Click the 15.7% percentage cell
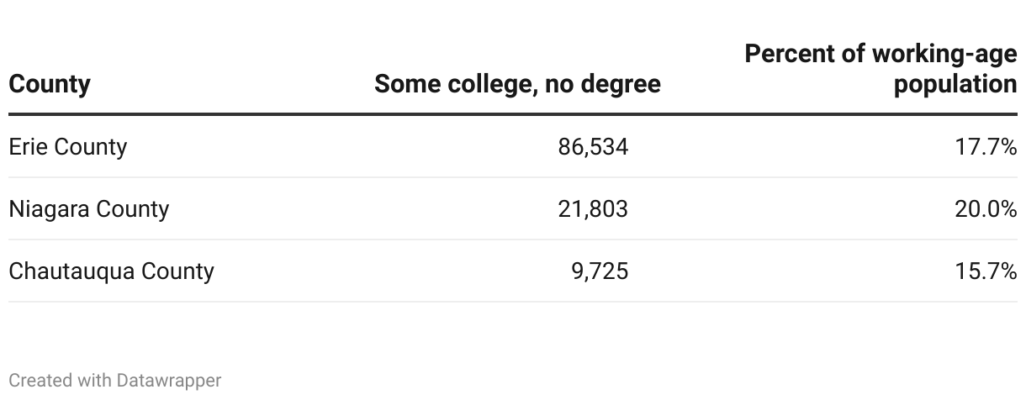The width and height of the screenshot is (1026, 400). 986,271
